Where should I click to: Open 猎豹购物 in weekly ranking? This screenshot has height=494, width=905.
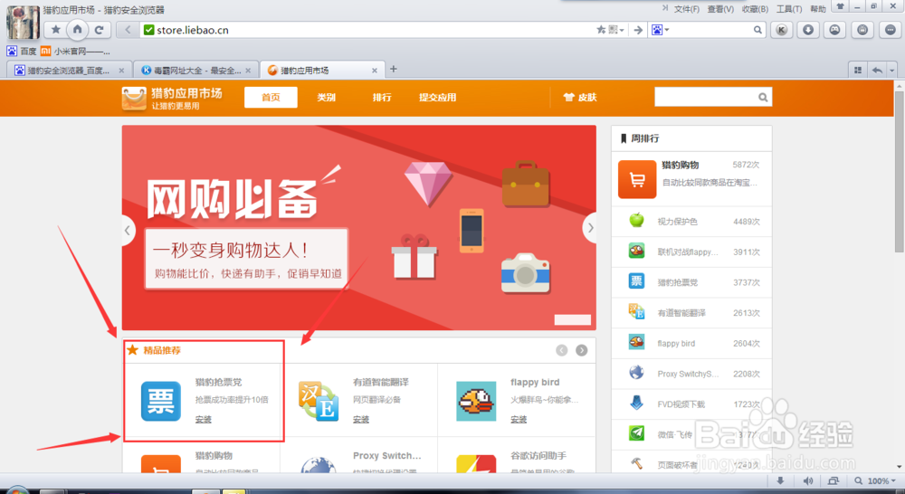691,179
